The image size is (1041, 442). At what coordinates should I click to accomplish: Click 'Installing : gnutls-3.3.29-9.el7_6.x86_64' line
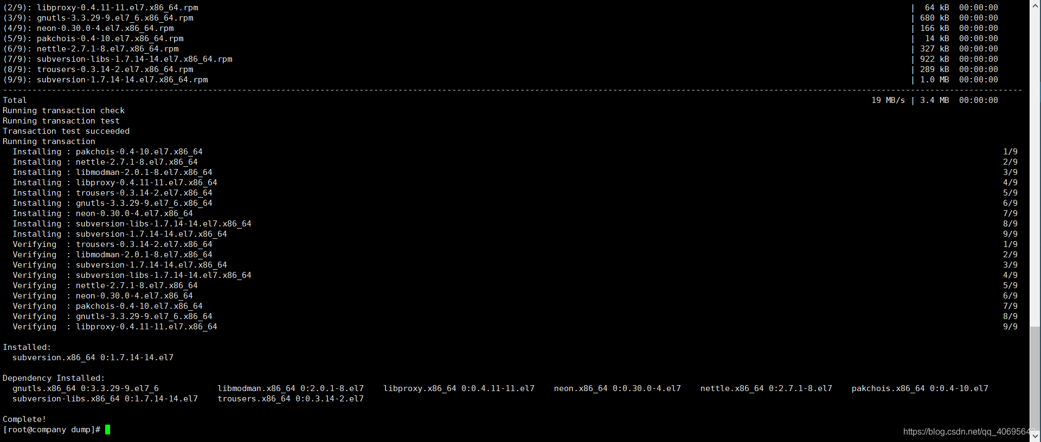112,203
